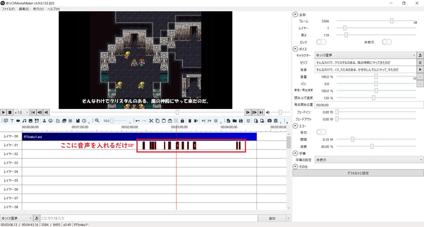Select the レイヤー 03 row label
The image size is (424, 227).
tap(11, 163)
